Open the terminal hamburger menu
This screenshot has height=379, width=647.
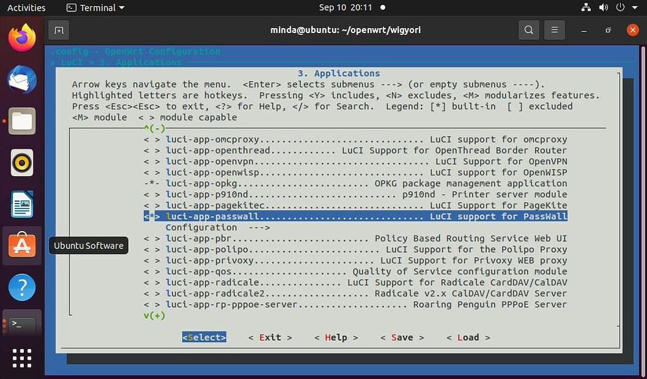554,30
